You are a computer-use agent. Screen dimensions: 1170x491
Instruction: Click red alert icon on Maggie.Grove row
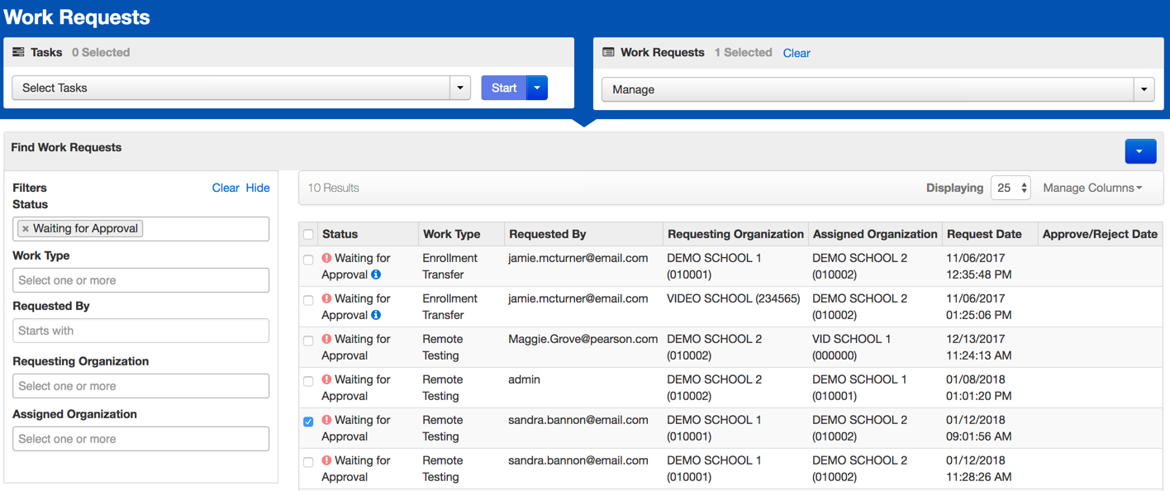326,339
